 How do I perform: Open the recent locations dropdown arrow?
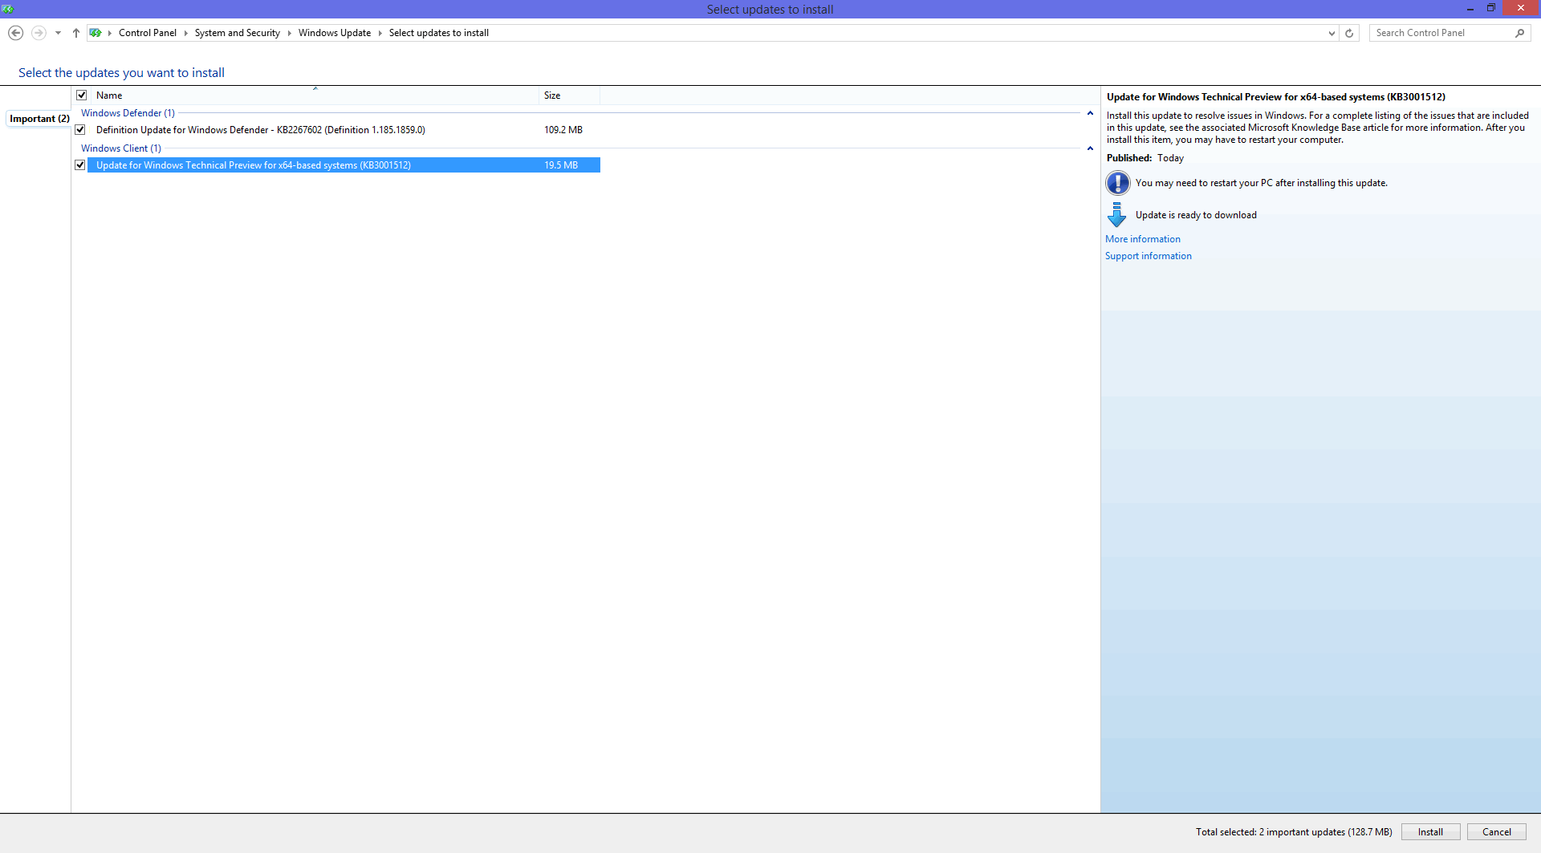pos(58,33)
